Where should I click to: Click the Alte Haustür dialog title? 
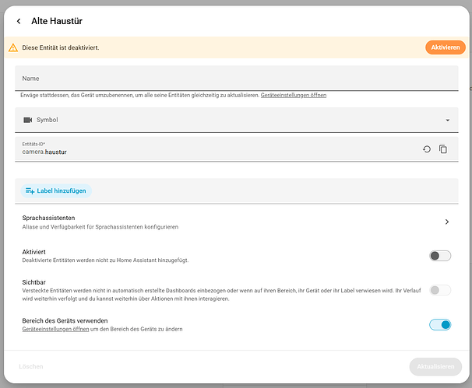point(57,21)
